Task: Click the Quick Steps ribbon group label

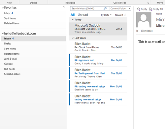Action: click(x=120, y=3)
